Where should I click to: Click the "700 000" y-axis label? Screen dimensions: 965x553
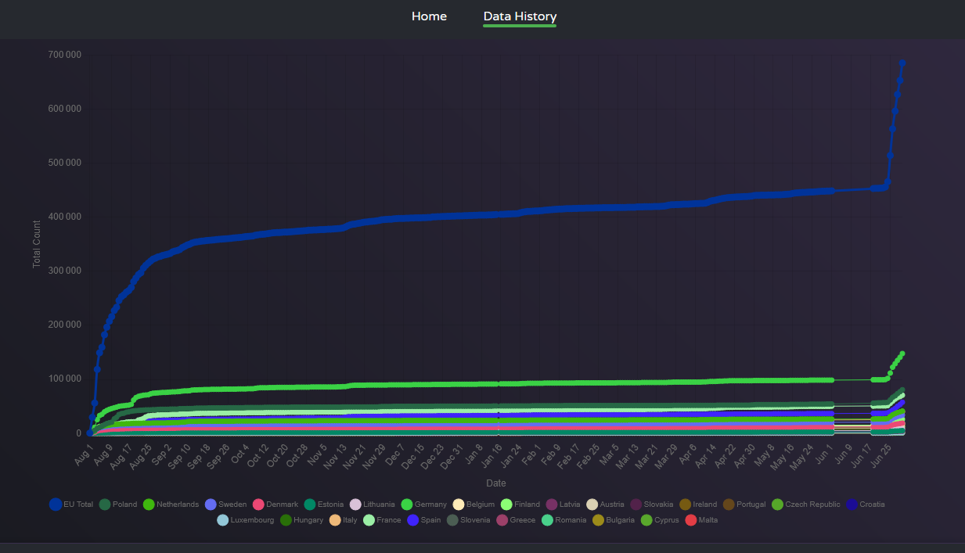[66, 55]
